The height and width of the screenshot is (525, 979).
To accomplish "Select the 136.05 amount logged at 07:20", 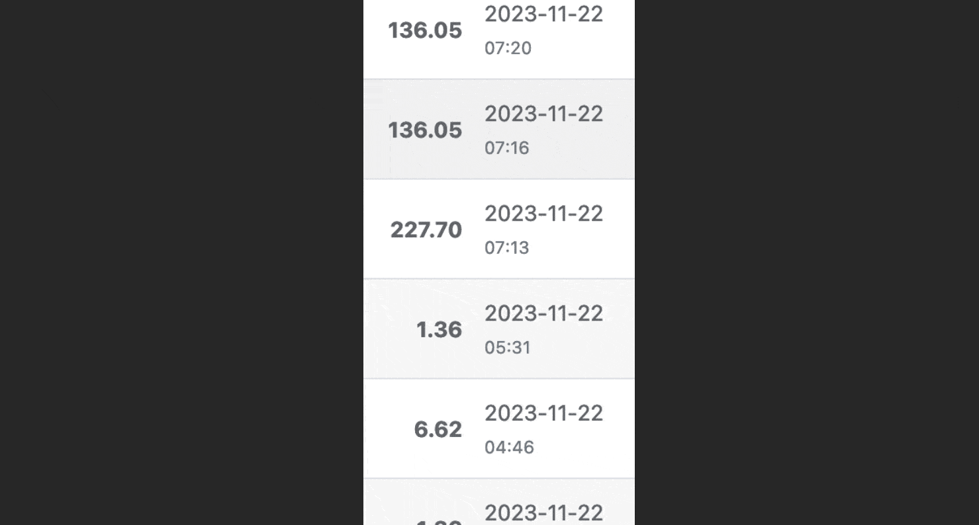I will pyautogui.click(x=425, y=30).
